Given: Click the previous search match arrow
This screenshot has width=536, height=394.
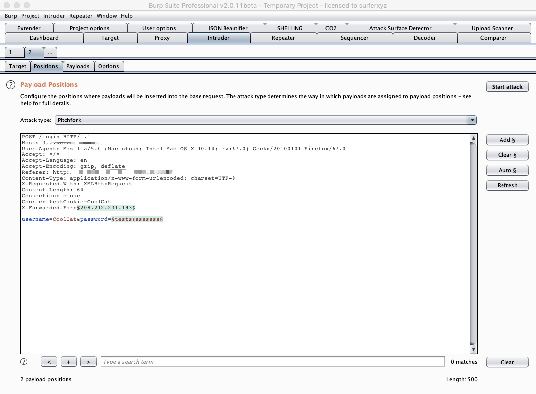Looking at the screenshot, I should (49, 362).
